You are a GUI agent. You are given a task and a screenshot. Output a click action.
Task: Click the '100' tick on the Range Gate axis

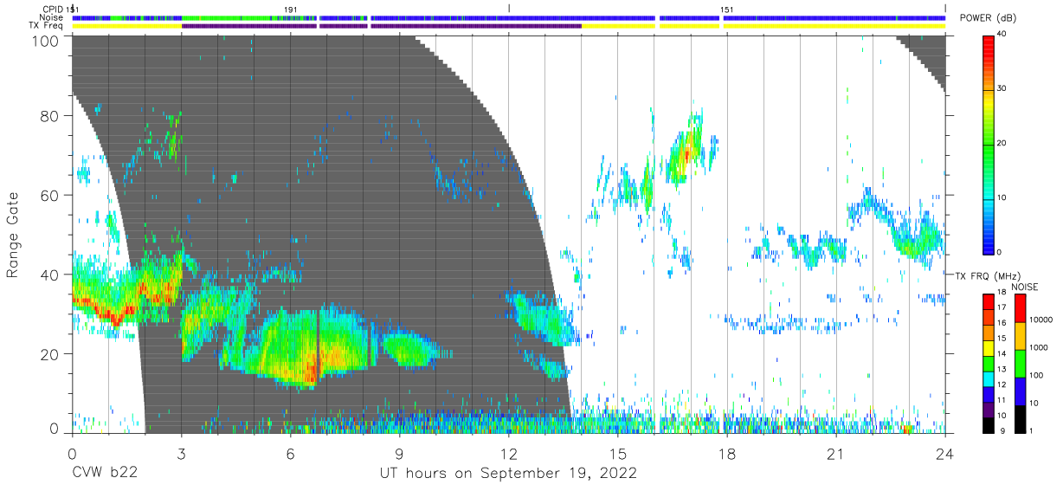pyautogui.click(x=46, y=40)
